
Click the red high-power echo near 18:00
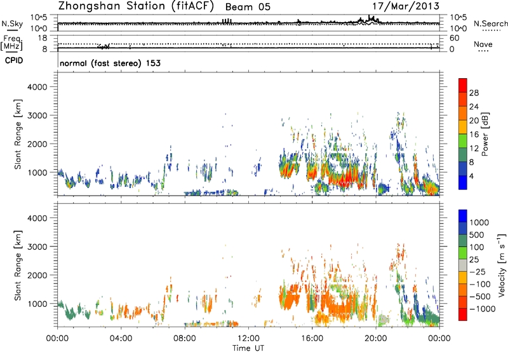[344, 179]
